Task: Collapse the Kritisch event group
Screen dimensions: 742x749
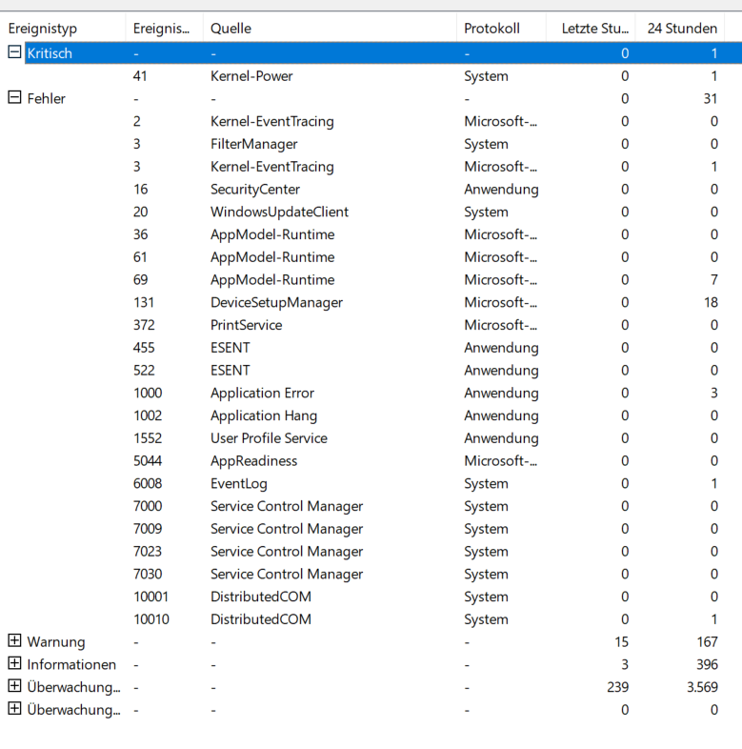Action: pos(15,51)
